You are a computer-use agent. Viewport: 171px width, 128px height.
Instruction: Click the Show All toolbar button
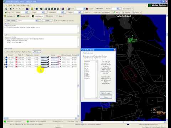click(88, 12)
